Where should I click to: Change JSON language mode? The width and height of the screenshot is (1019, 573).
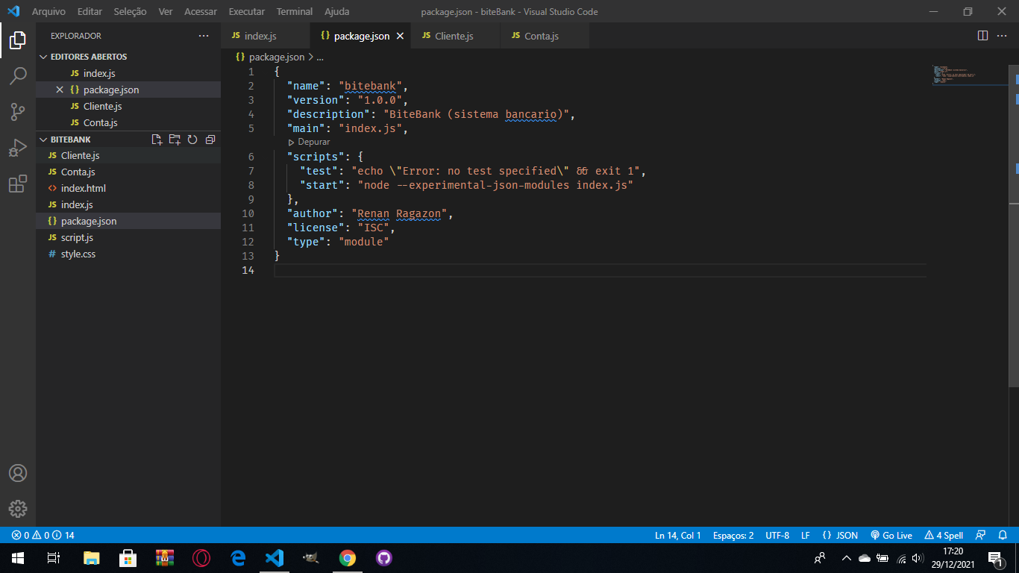tap(840, 535)
